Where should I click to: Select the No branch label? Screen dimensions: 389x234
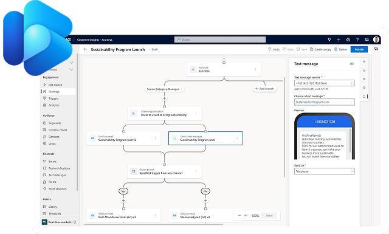tap(205, 191)
